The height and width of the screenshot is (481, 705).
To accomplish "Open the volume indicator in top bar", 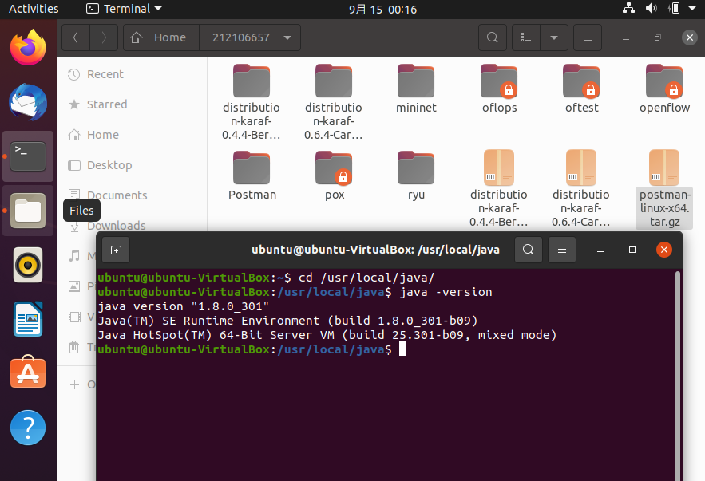I will coord(651,8).
